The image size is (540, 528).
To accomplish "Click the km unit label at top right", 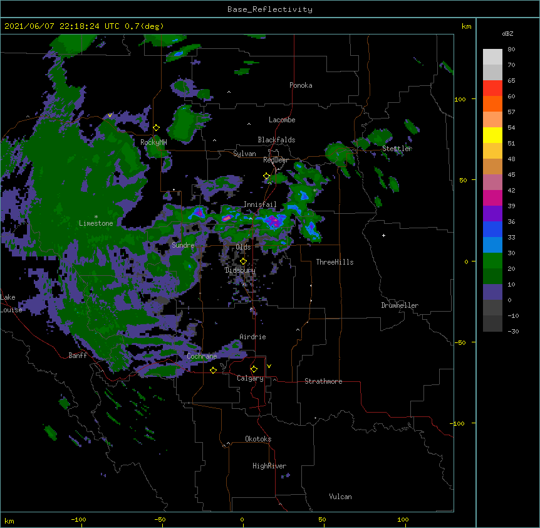I will (466, 26).
